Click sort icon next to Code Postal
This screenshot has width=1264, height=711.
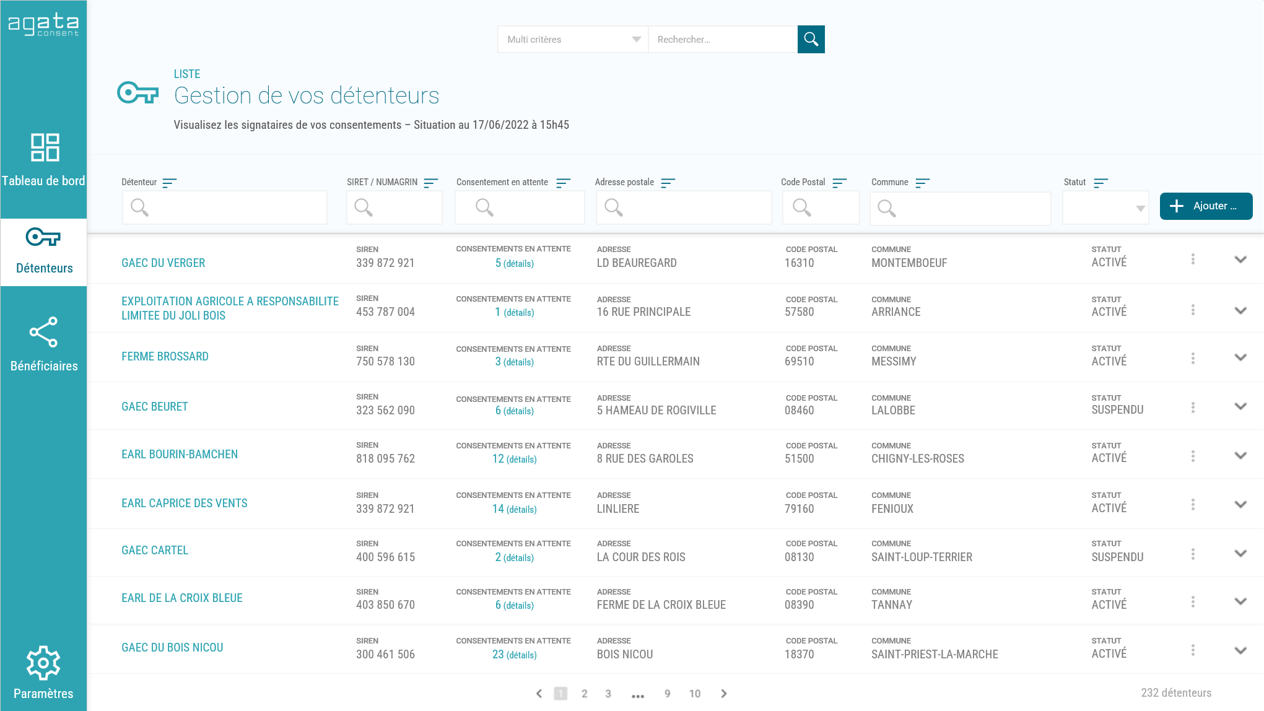(839, 183)
